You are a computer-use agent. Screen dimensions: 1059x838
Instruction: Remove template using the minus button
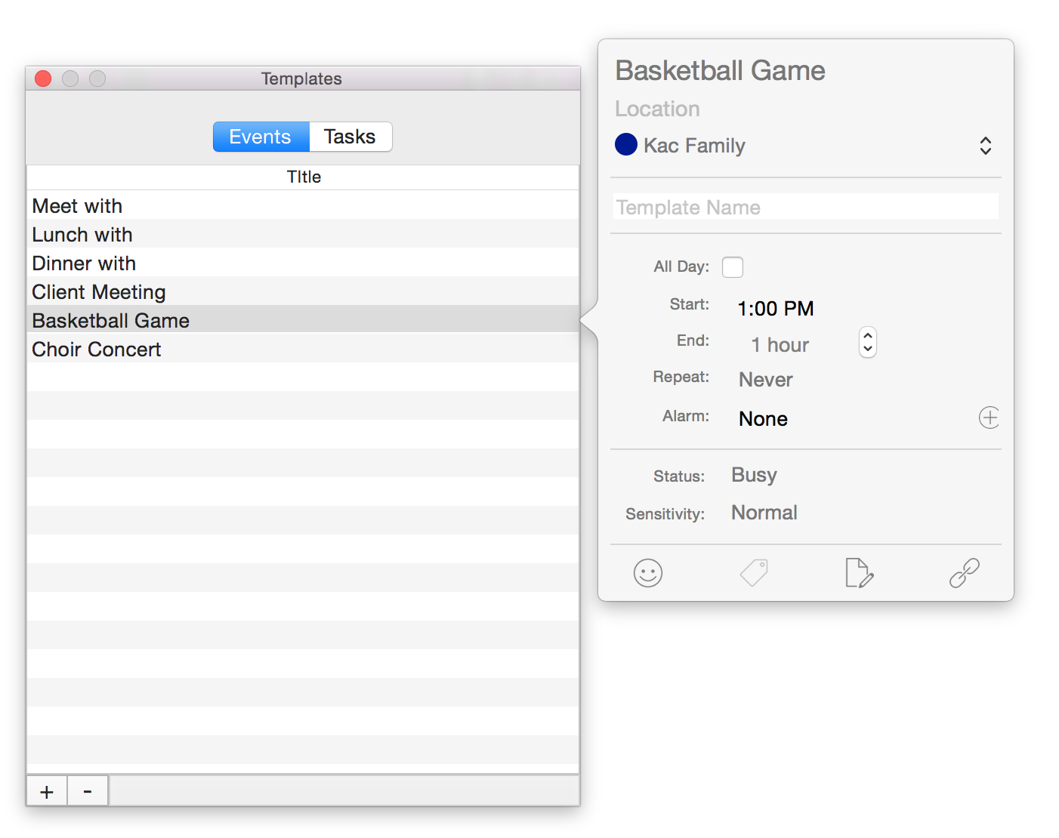pos(88,791)
